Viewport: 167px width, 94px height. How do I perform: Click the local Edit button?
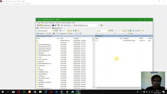(49, 33)
